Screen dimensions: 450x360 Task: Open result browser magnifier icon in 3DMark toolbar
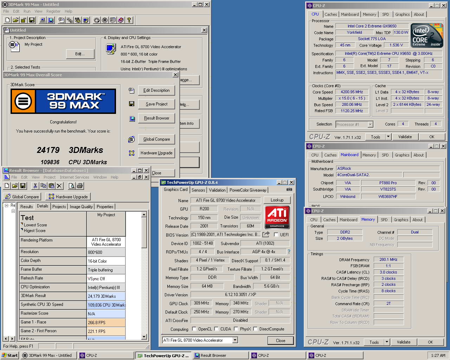click(51, 20)
